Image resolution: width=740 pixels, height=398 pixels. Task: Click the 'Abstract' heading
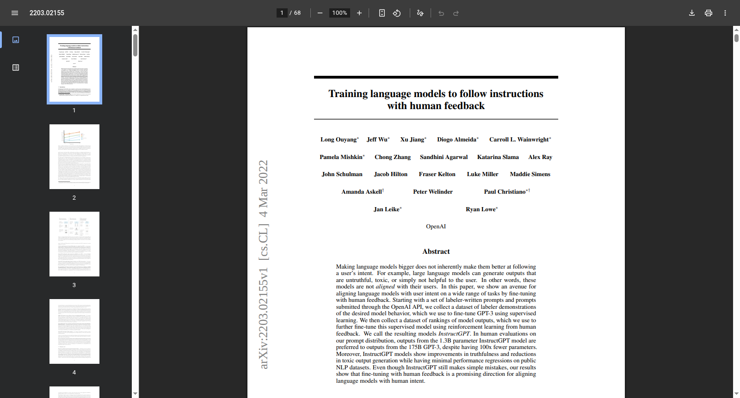[436, 251]
